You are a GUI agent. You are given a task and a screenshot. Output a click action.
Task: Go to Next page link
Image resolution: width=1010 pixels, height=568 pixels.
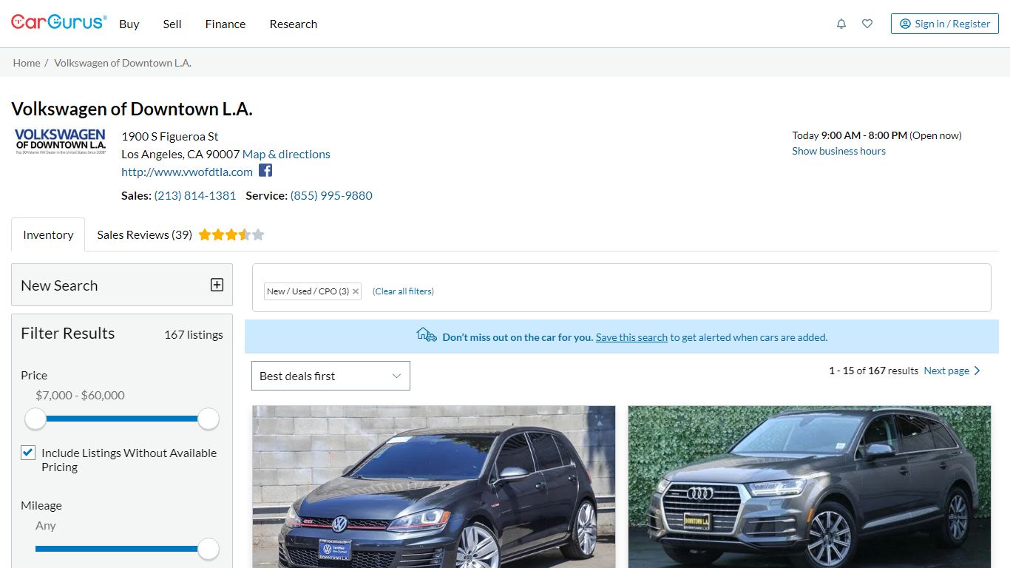[946, 371]
